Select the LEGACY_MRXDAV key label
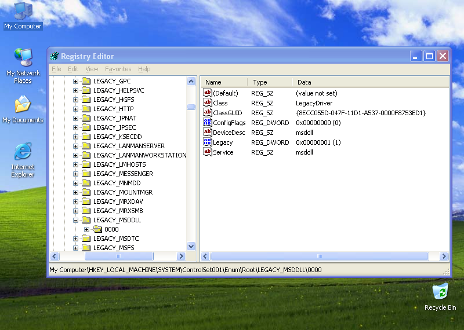The height and width of the screenshot is (330, 464). tap(118, 201)
